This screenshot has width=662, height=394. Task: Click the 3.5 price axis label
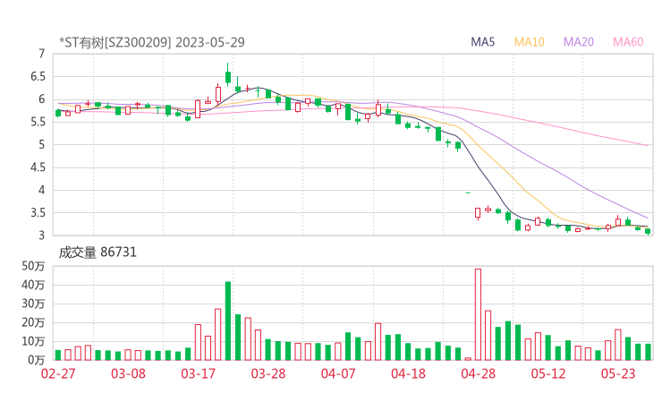38,212
